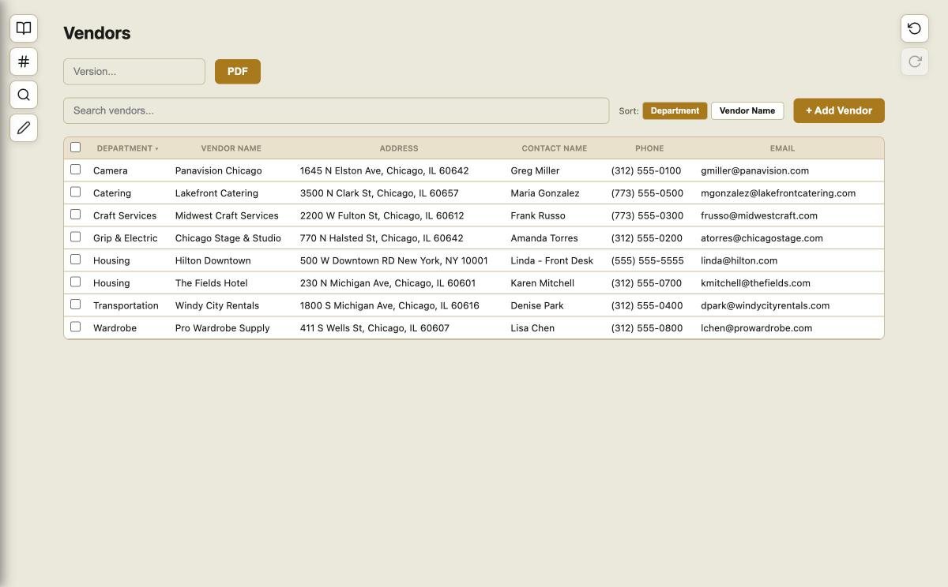
Task: Click the Panavision Chicago vendor name
Action: [218, 170]
